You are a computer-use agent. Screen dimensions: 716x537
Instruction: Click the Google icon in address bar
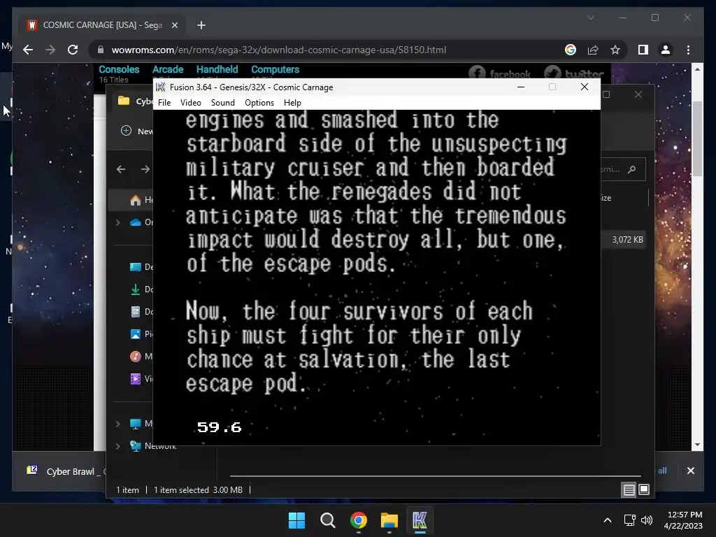(571, 50)
